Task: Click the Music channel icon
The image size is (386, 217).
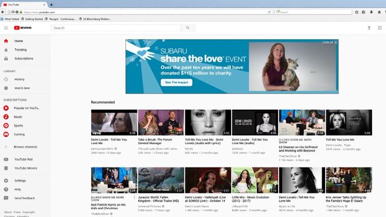Action: pyautogui.click(x=6, y=117)
